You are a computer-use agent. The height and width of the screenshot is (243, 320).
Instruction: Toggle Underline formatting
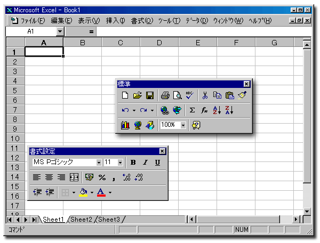(x=157, y=163)
